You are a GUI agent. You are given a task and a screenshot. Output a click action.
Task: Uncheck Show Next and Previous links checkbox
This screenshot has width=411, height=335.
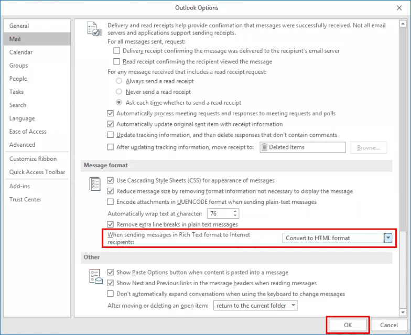coord(110,283)
